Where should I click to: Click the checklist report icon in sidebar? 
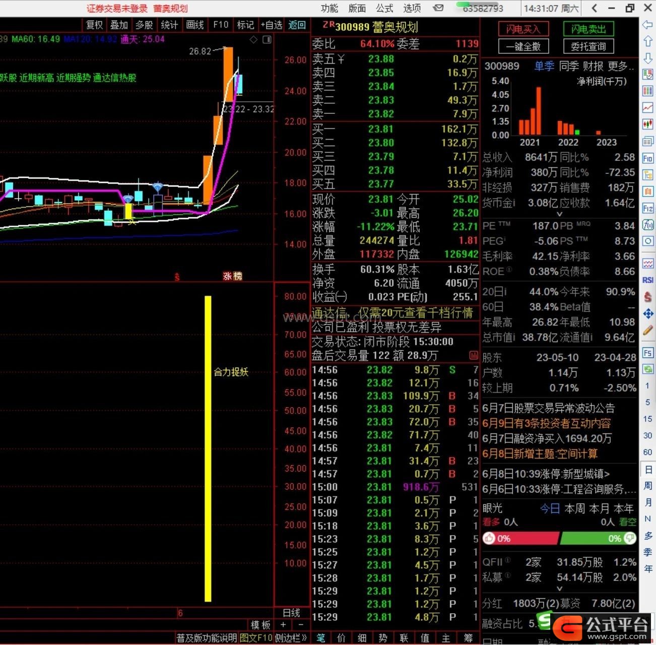pyautogui.click(x=648, y=75)
